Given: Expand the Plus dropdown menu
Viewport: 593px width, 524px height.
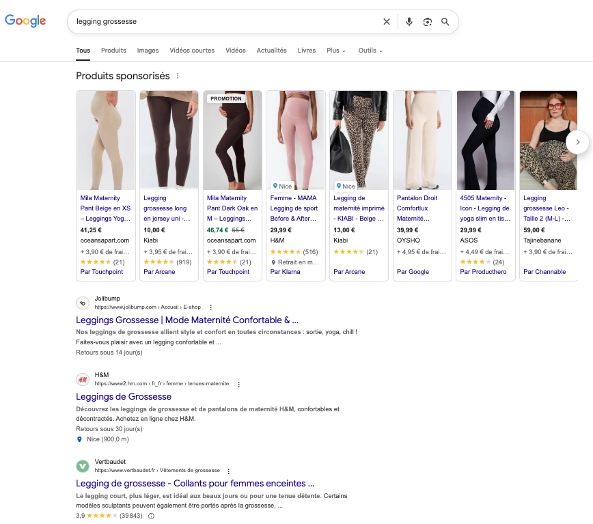Looking at the screenshot, I should click(x=336, y=51).
